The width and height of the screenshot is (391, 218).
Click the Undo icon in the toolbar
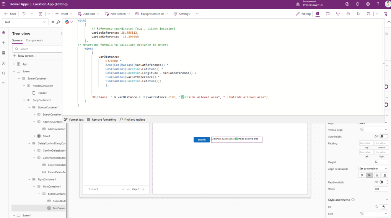coord(24,14)
